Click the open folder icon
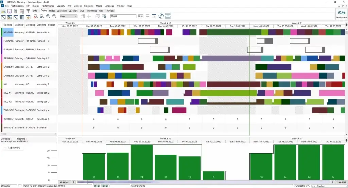348x188 pixels. pos(3,11)
